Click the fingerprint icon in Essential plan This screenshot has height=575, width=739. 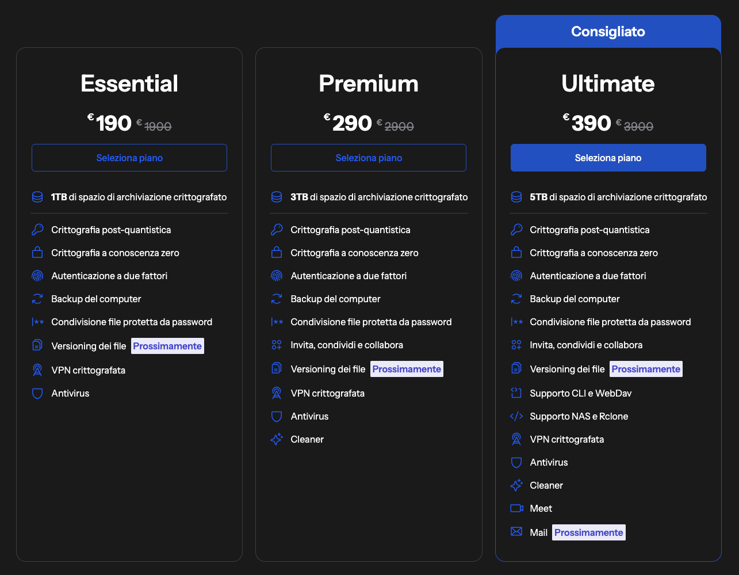click(x=37, y=276)
